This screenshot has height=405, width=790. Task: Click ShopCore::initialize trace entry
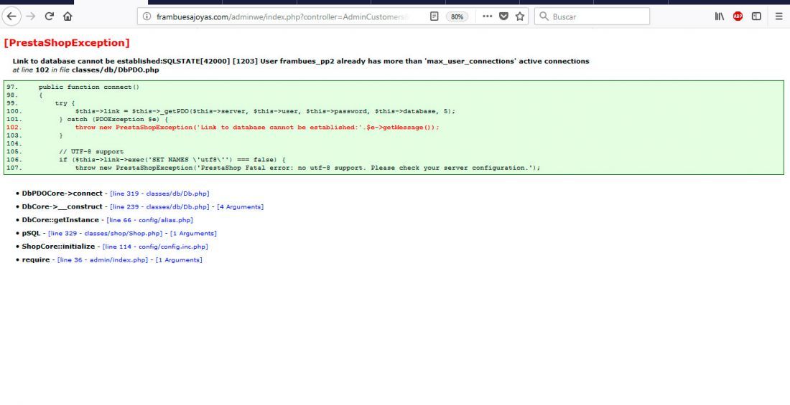click(x=58, y=247)
